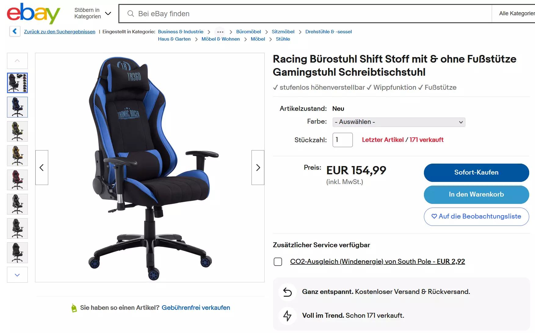Tick the CO2-Ausgleich service checkbox
The height and width of the screenshot is (333, 535).
(278, 262)
